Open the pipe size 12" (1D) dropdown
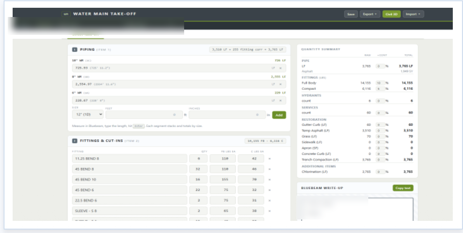The height and width of the screenshot is (233, 463). click(x=88, y=115)
